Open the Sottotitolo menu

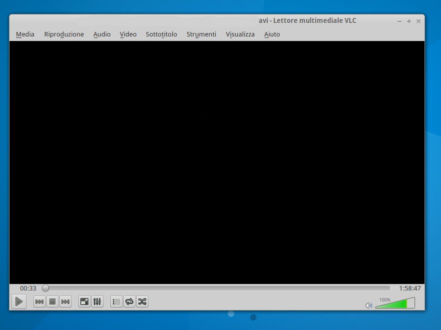(161, 34)
